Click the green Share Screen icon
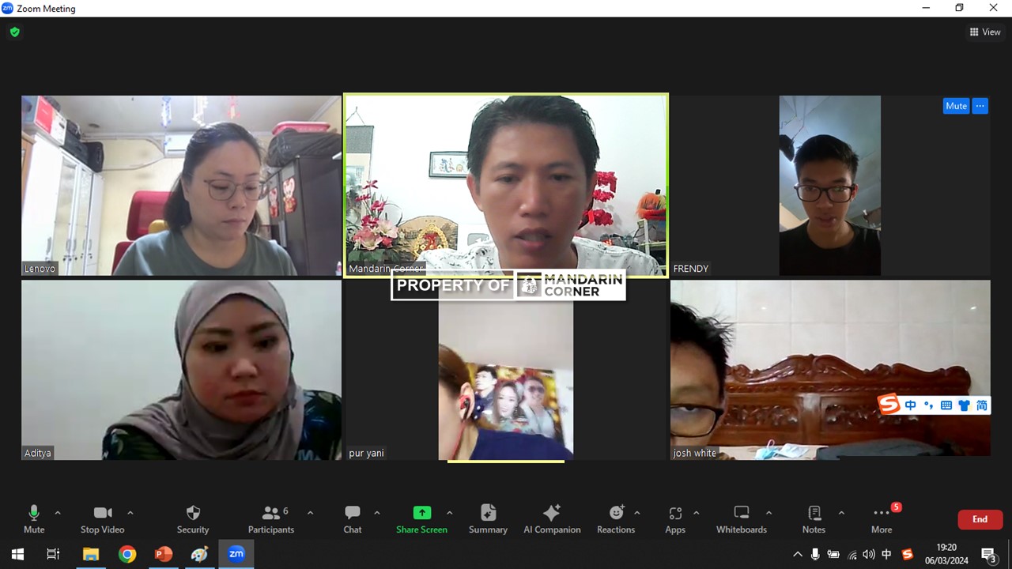Screen dimensions: 1012x569 click(x=422, y=513)
